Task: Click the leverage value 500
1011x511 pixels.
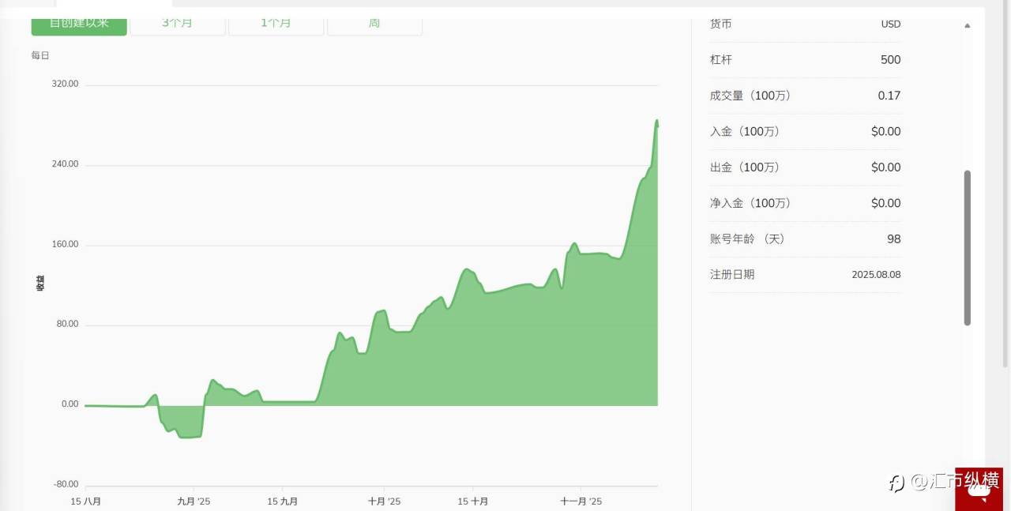Action: pos(890,59)
